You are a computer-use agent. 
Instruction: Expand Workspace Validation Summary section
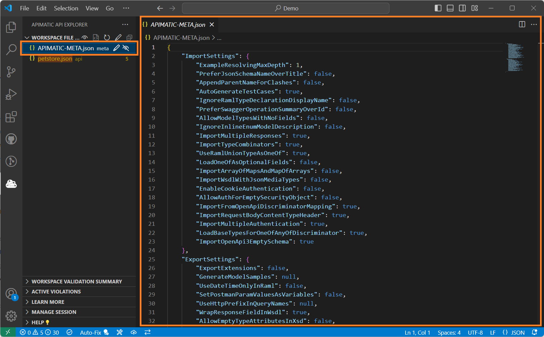[79, 281]
